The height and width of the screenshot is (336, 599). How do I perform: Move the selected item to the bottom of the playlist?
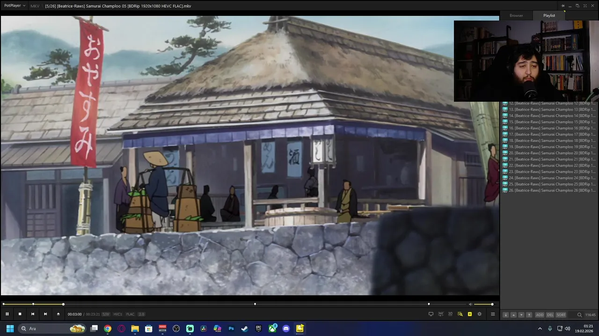[x=529, y=315]
